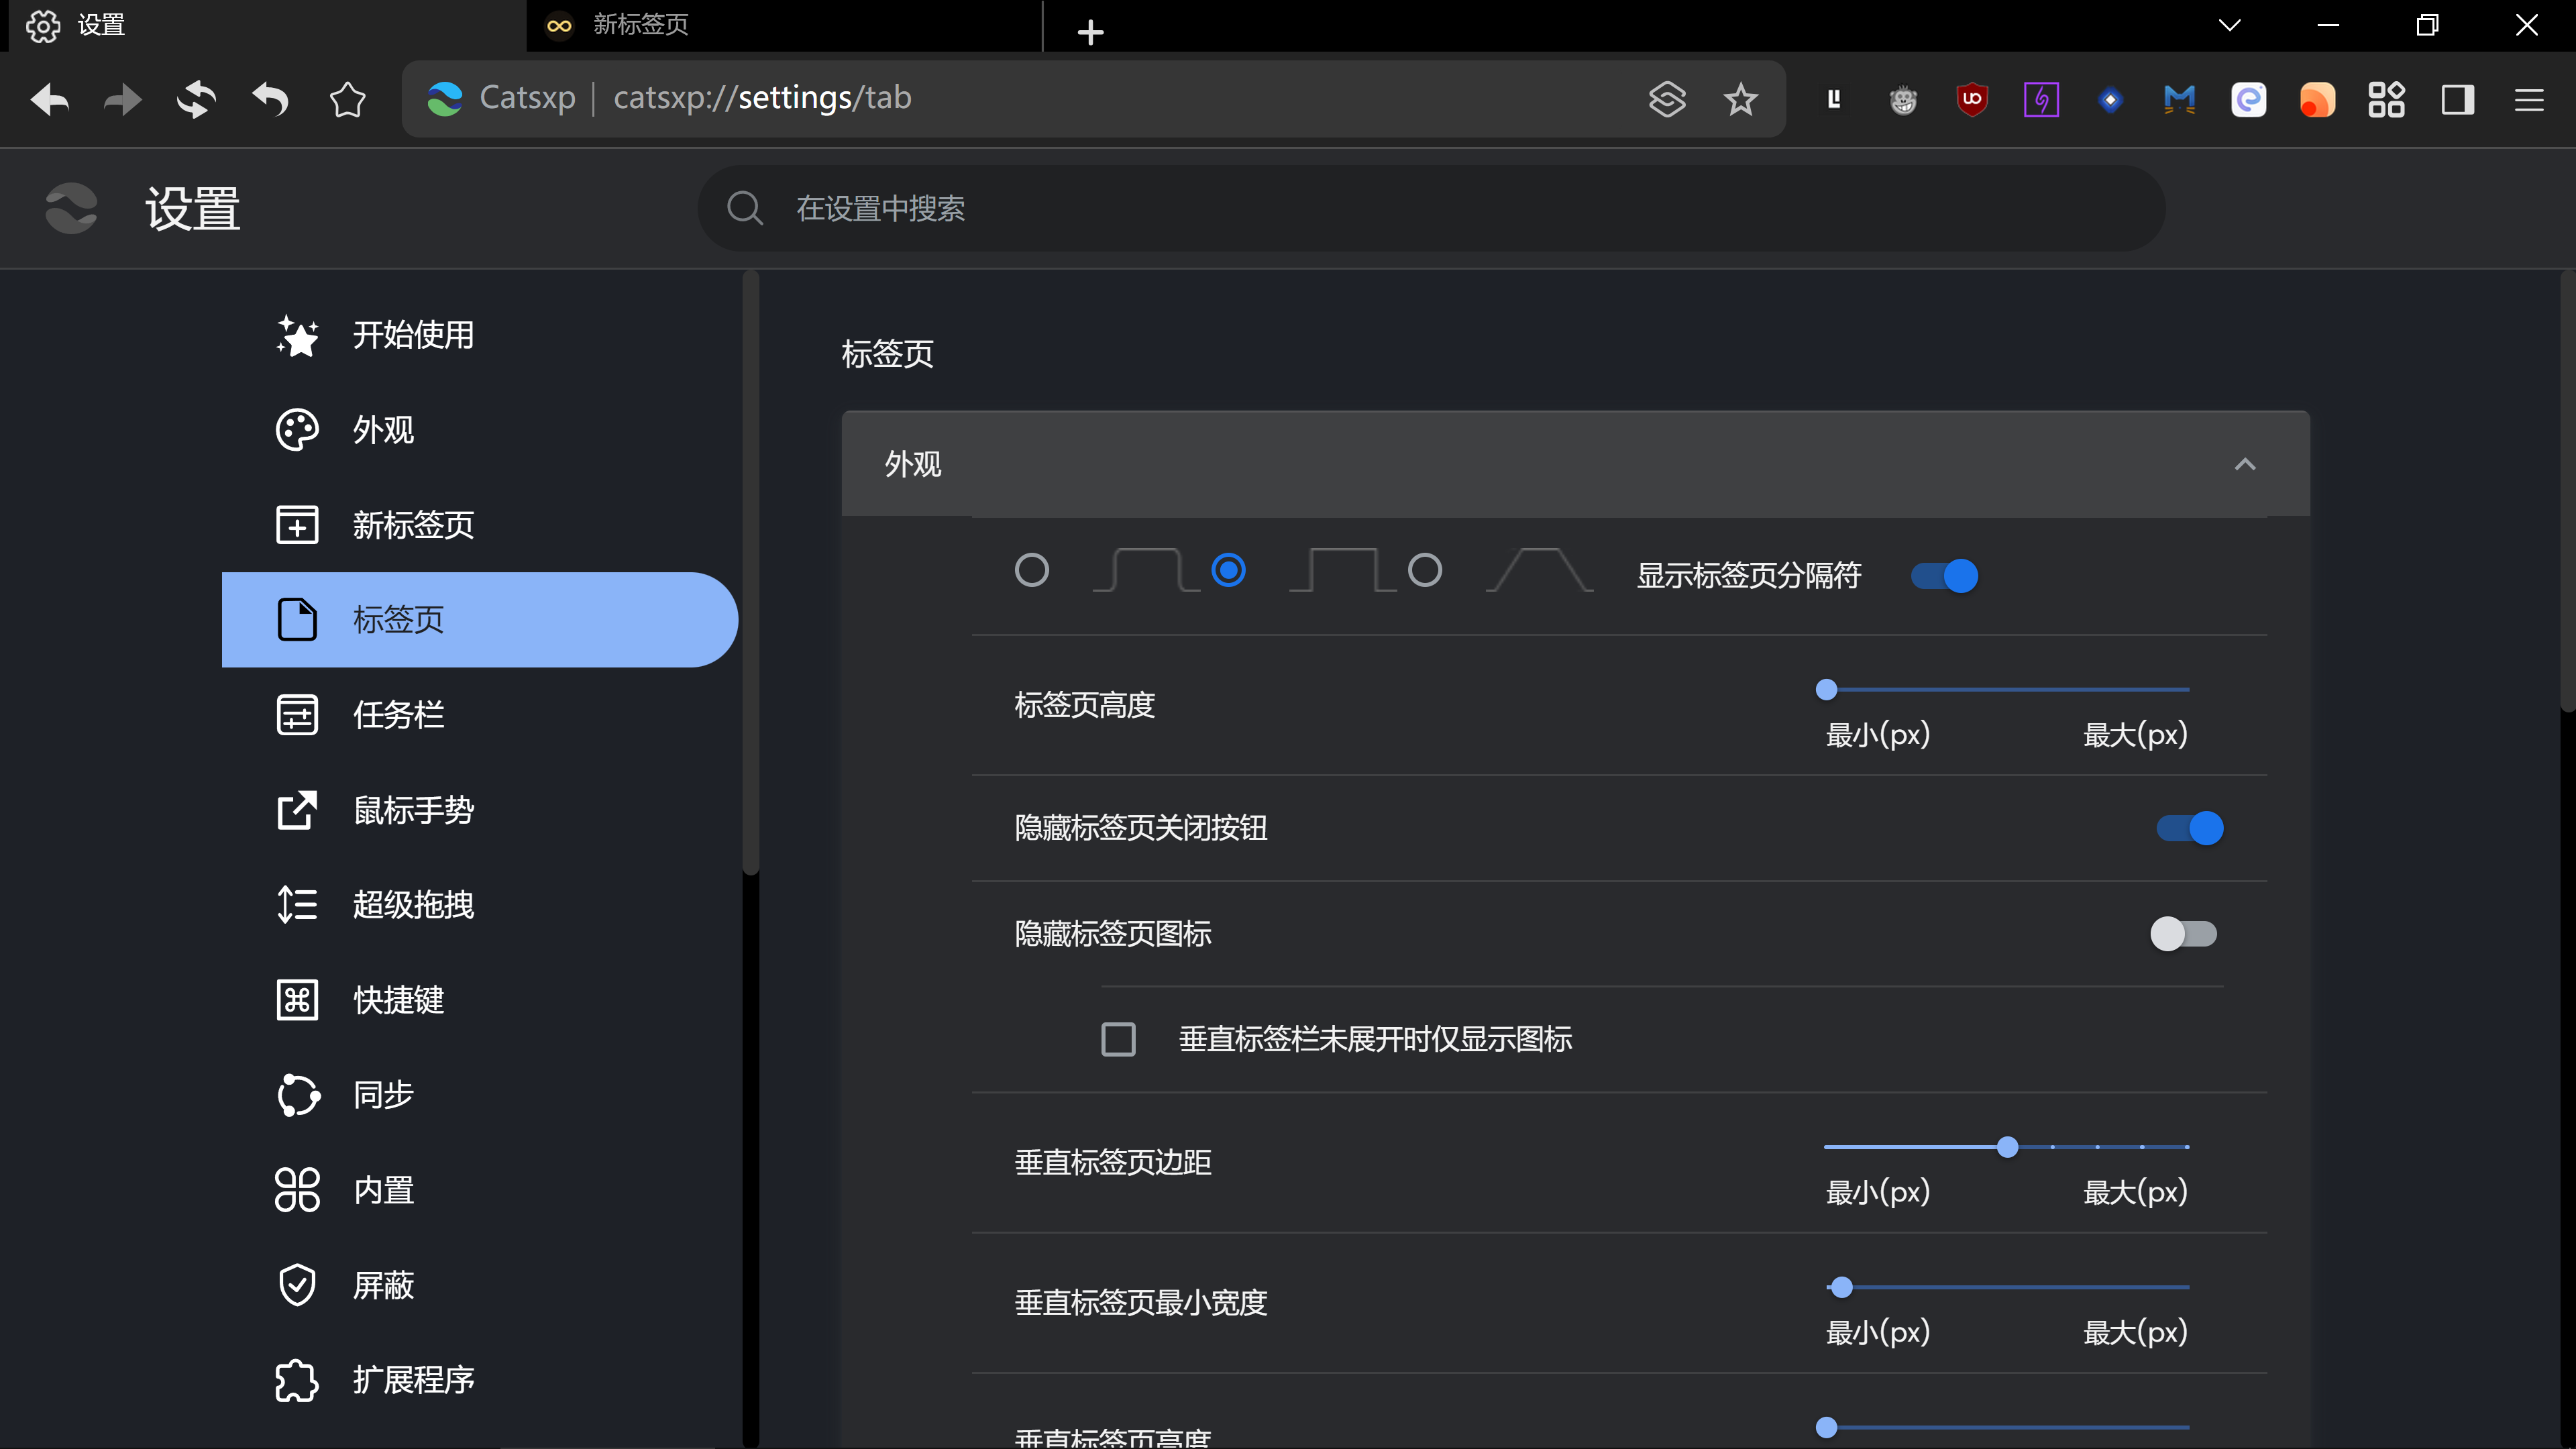This screenshot has width=2576, height=1449.
Task: Click the layers icon in address bar
Action: pyautogui.click(x=1667, y=99)
